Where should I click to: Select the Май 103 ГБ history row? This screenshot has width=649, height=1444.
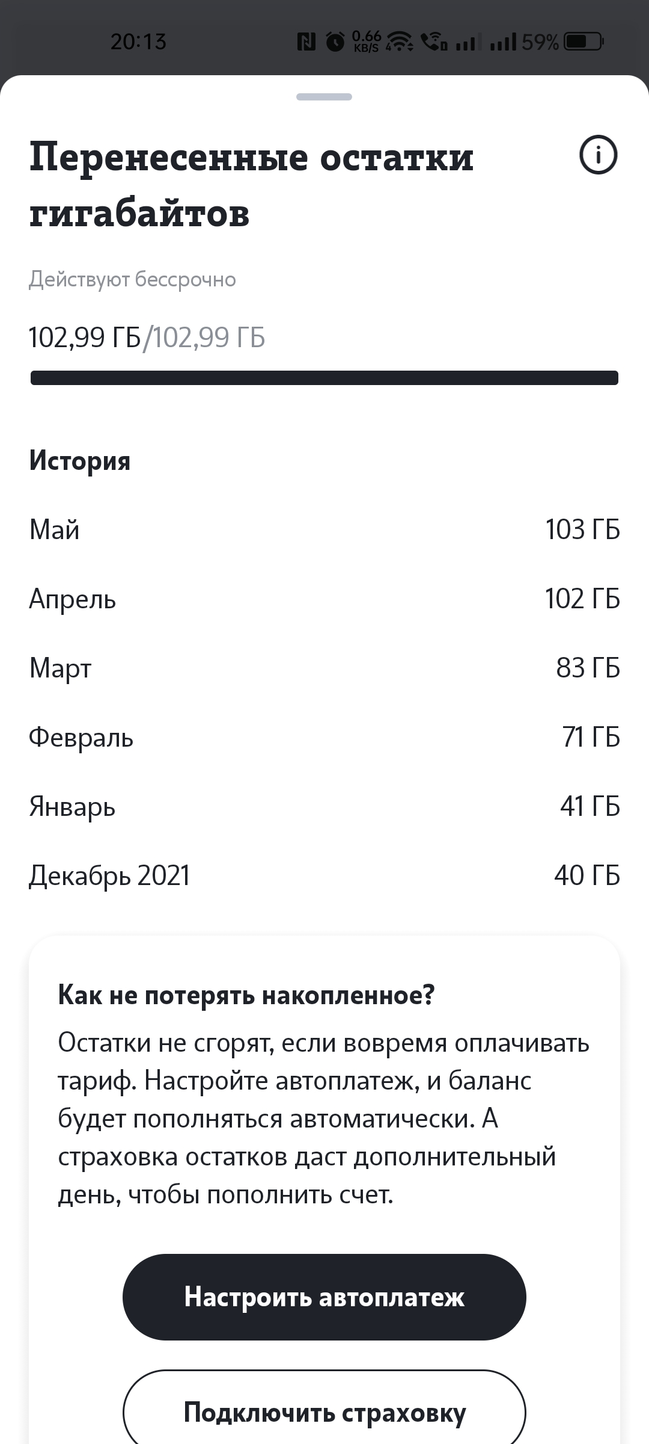[324, 529]
